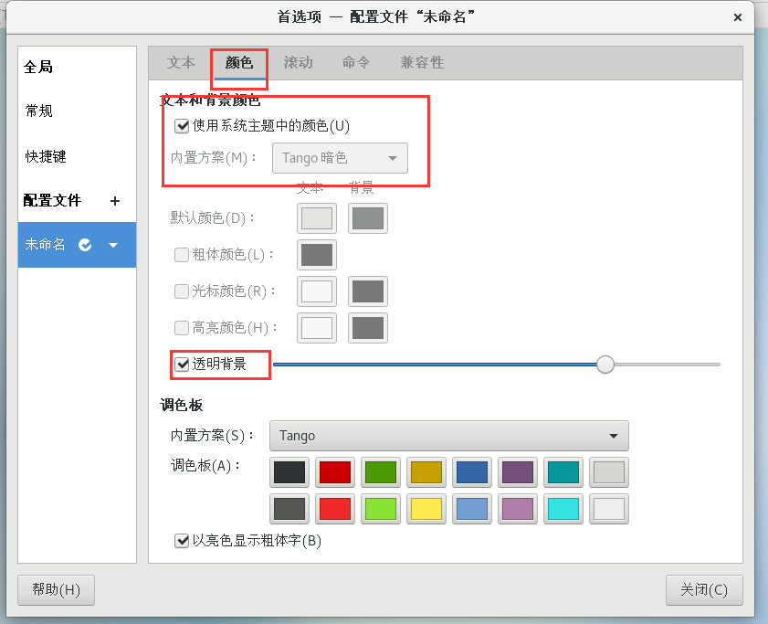Screen dimensions: 768x624
Task: Pick the highlight text color swatch
Action: click(317, 327)
